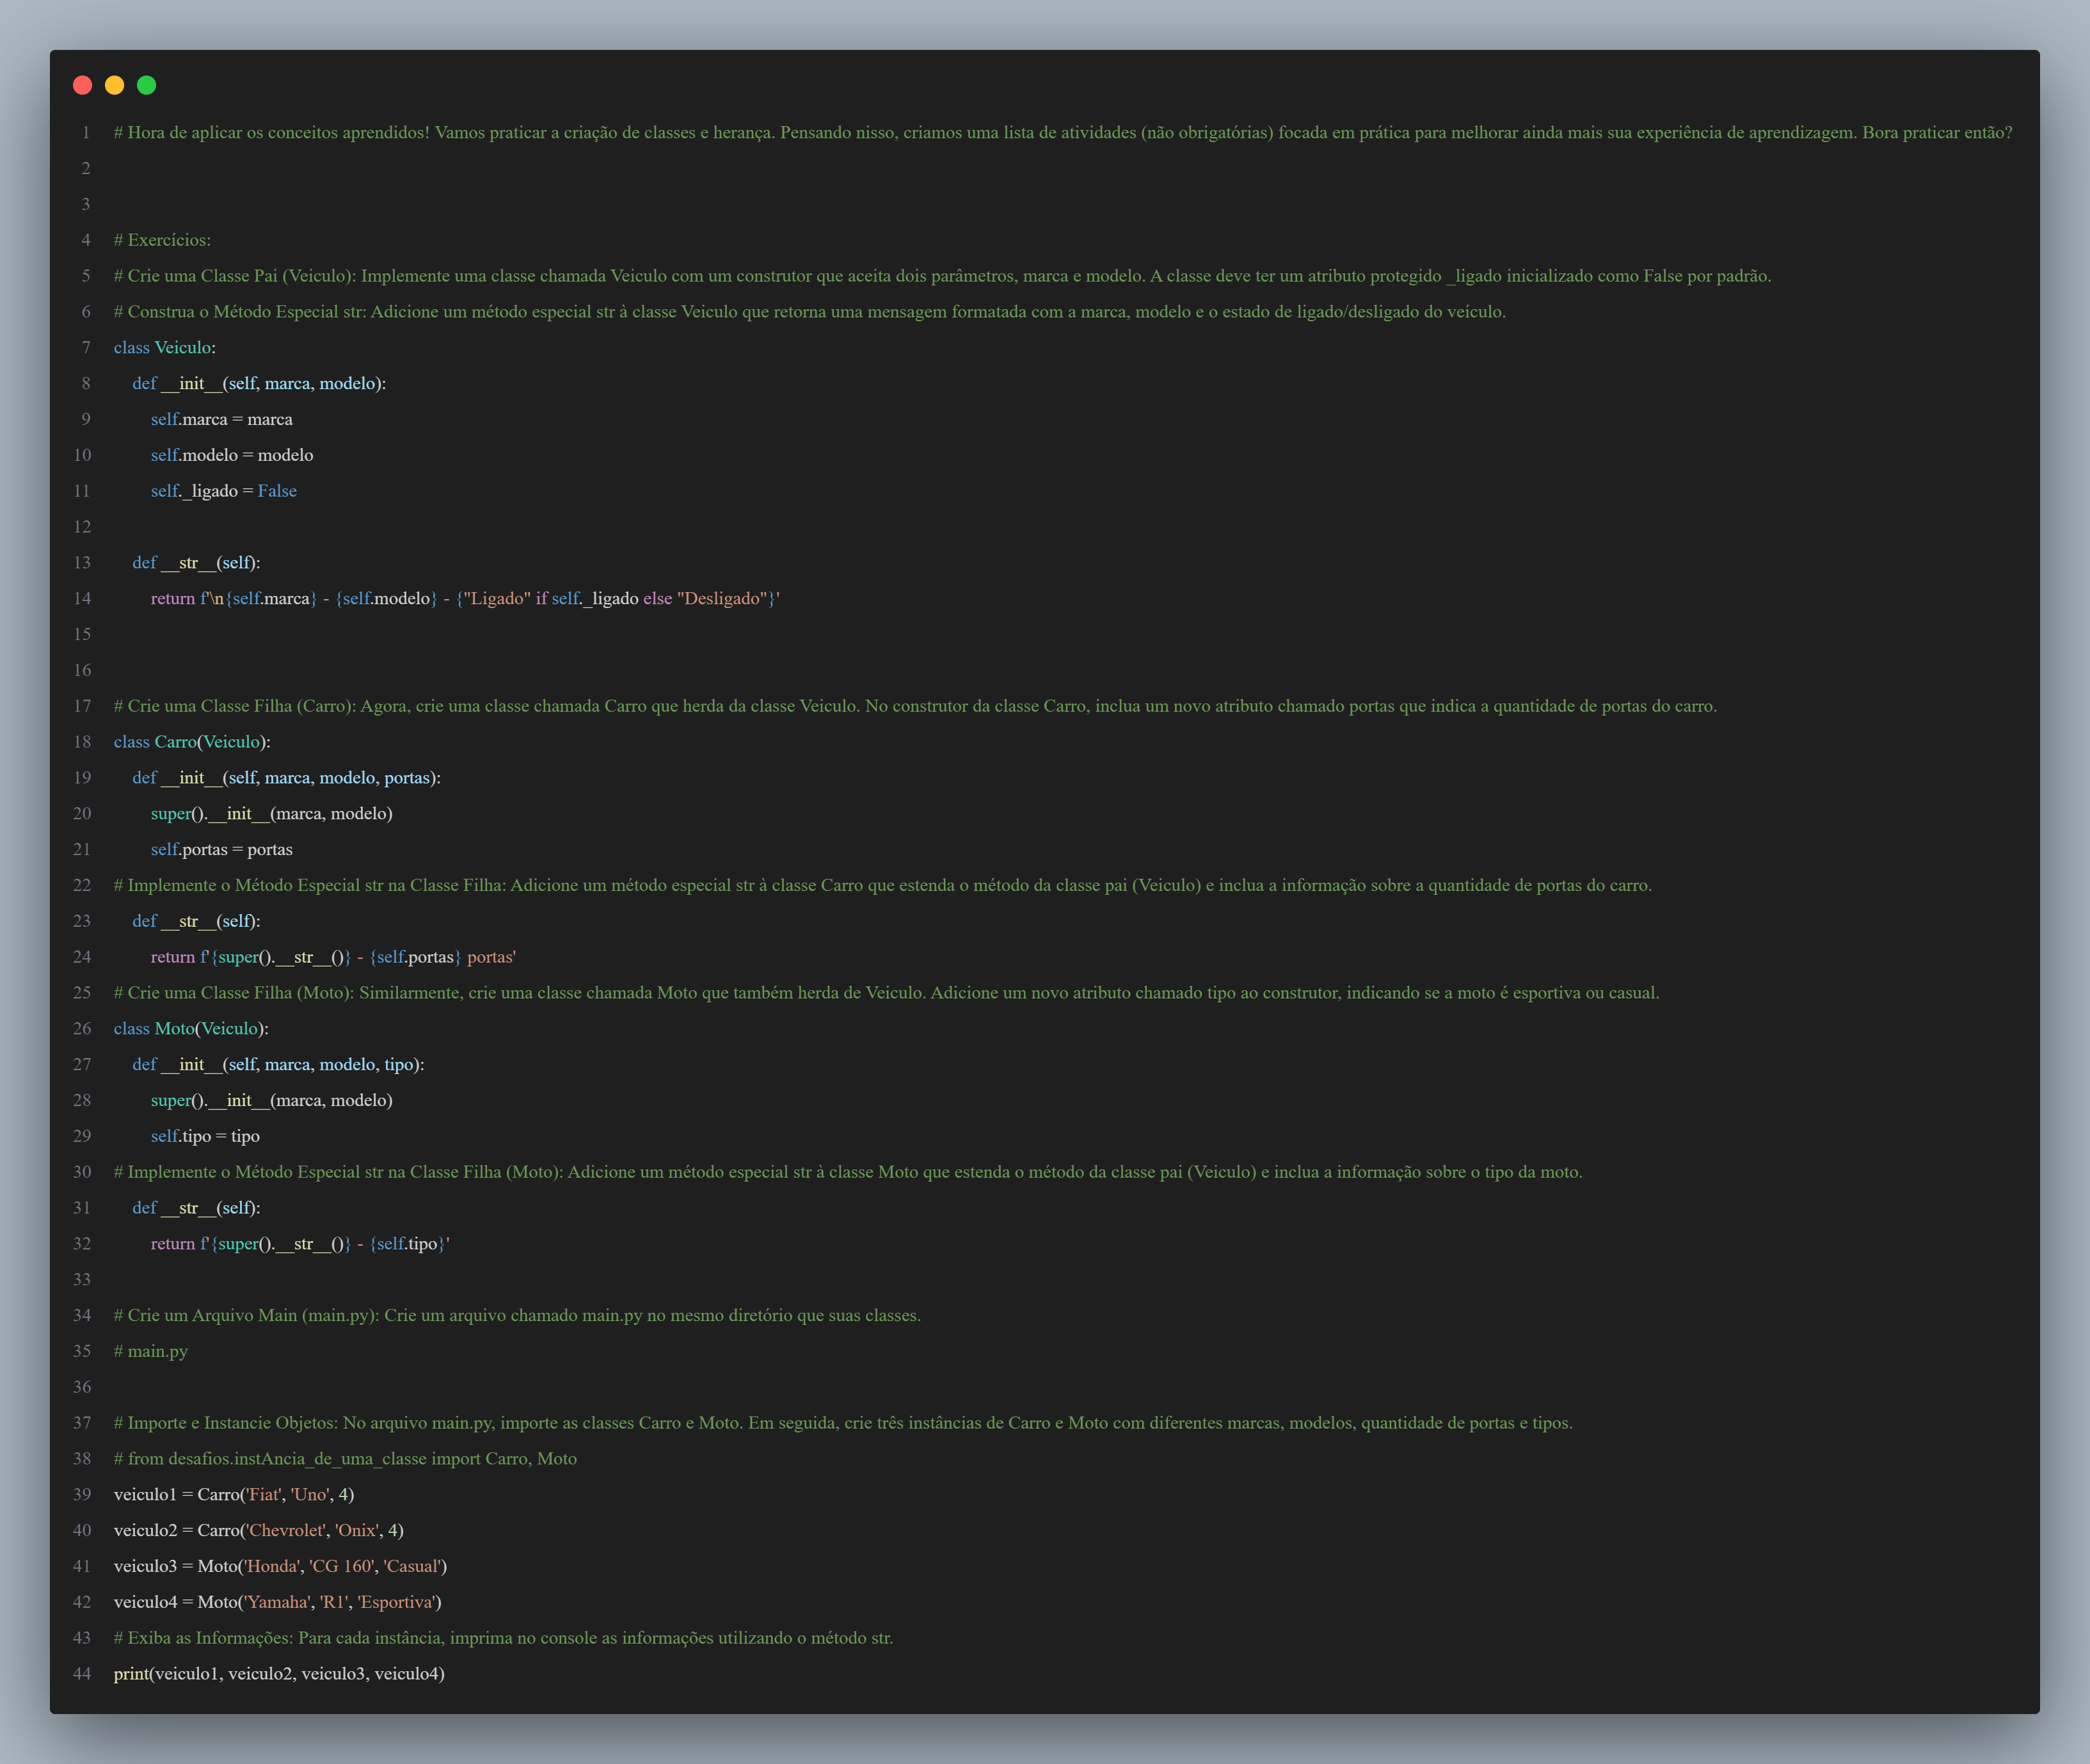
Task: Click the comment 'Importe e Instancie Objetos'
Action: click(843, 1423)
